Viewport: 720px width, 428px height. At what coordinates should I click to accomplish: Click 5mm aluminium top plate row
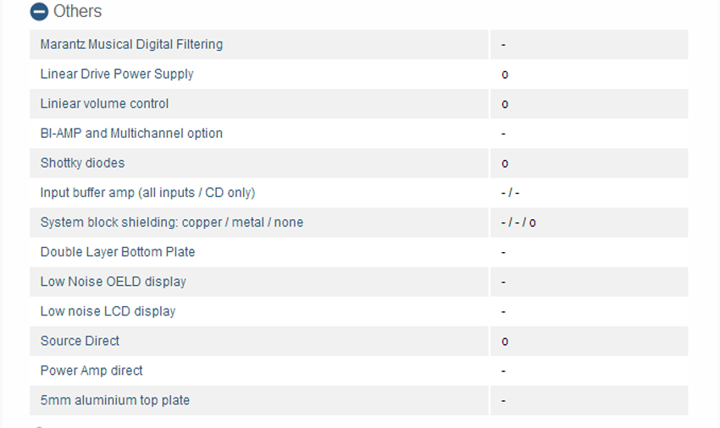click(358, 400)
